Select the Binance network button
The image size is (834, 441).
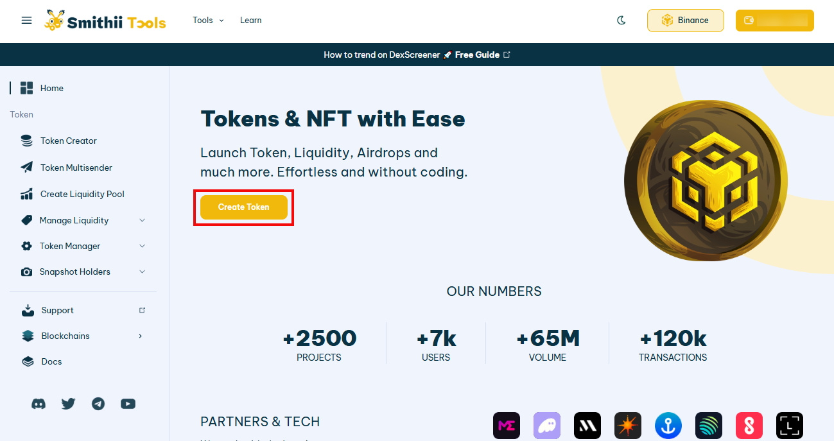coord(685,21)
